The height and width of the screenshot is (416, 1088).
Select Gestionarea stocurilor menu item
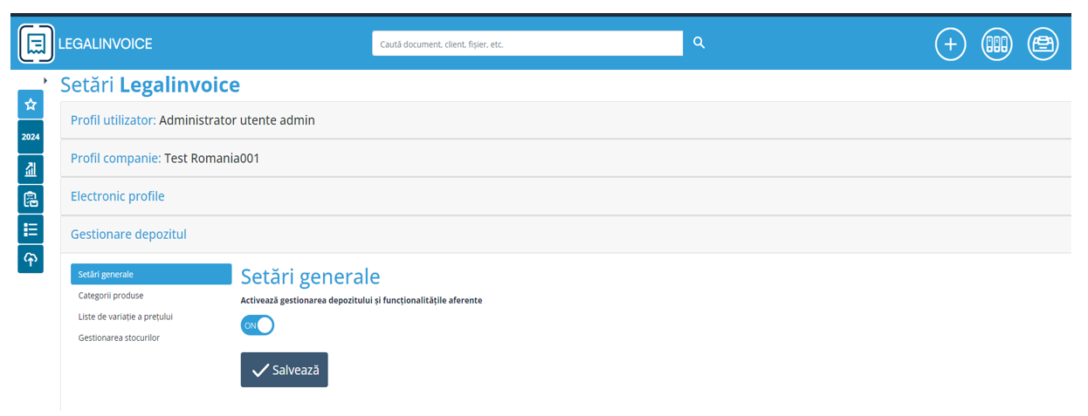coord(119,338)
